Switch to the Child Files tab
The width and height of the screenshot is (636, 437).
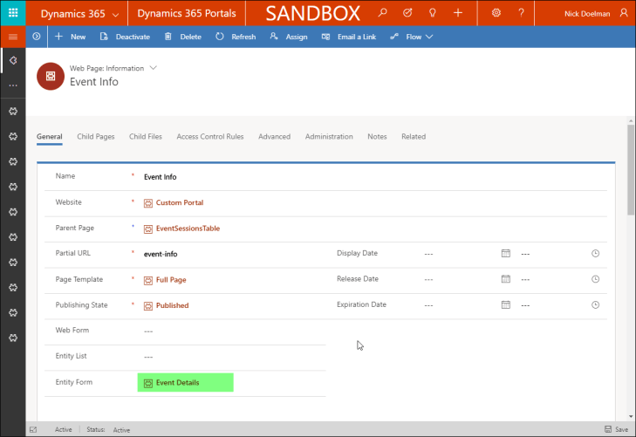(x=146, y=137)
